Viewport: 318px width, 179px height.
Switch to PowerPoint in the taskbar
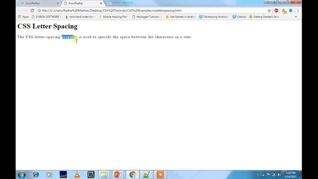[x=118, y=175]
